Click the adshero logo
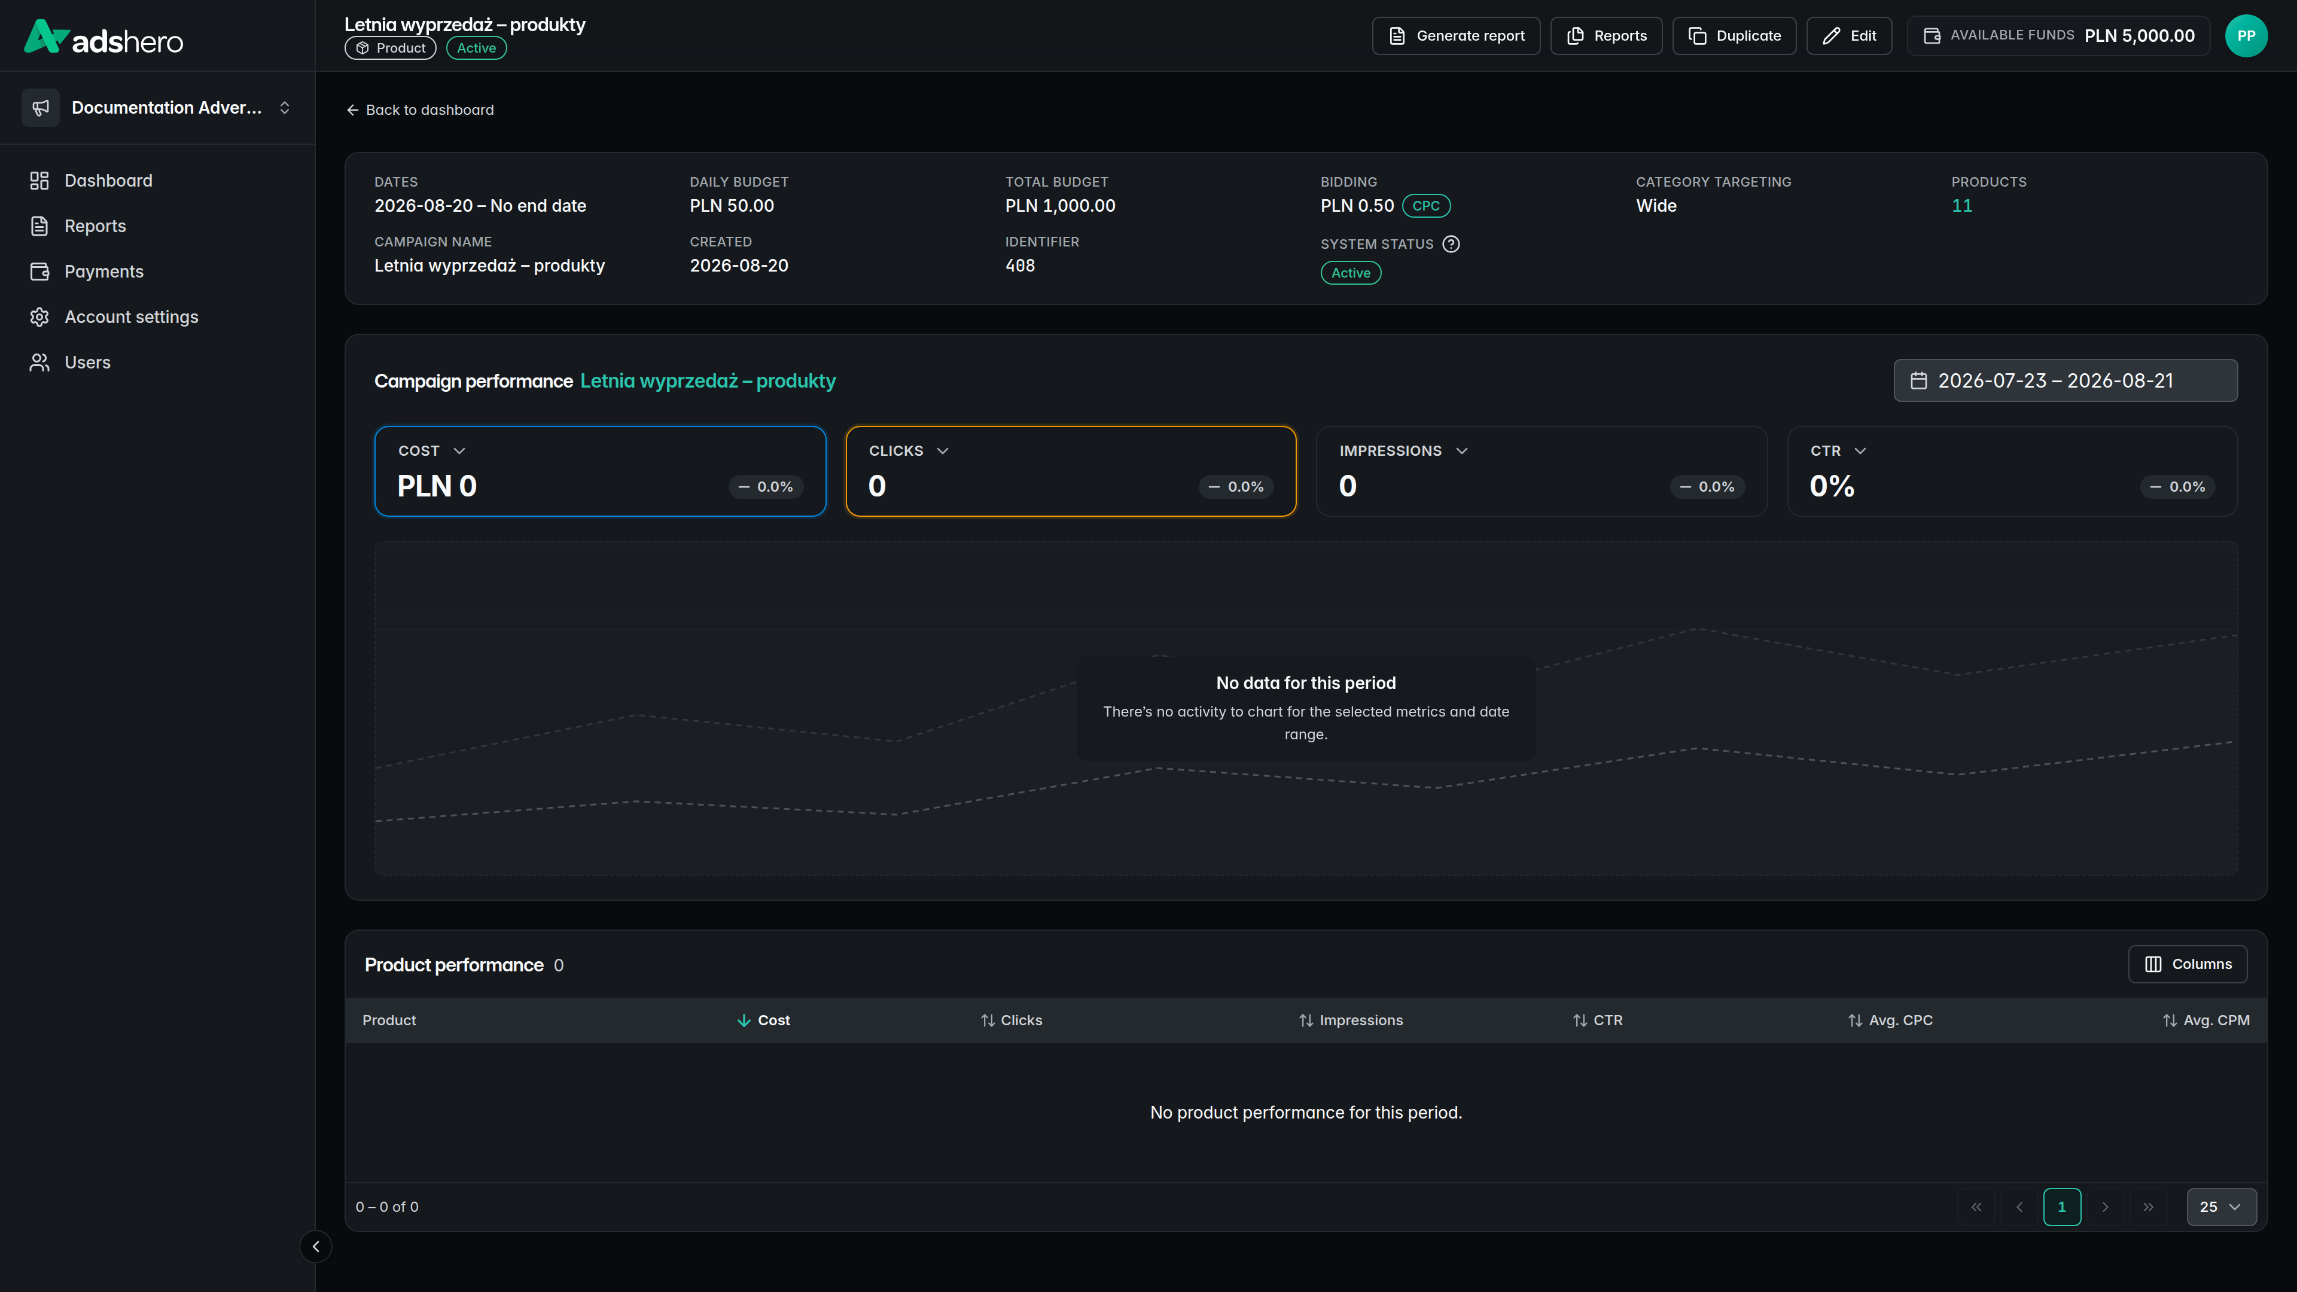 103,36
